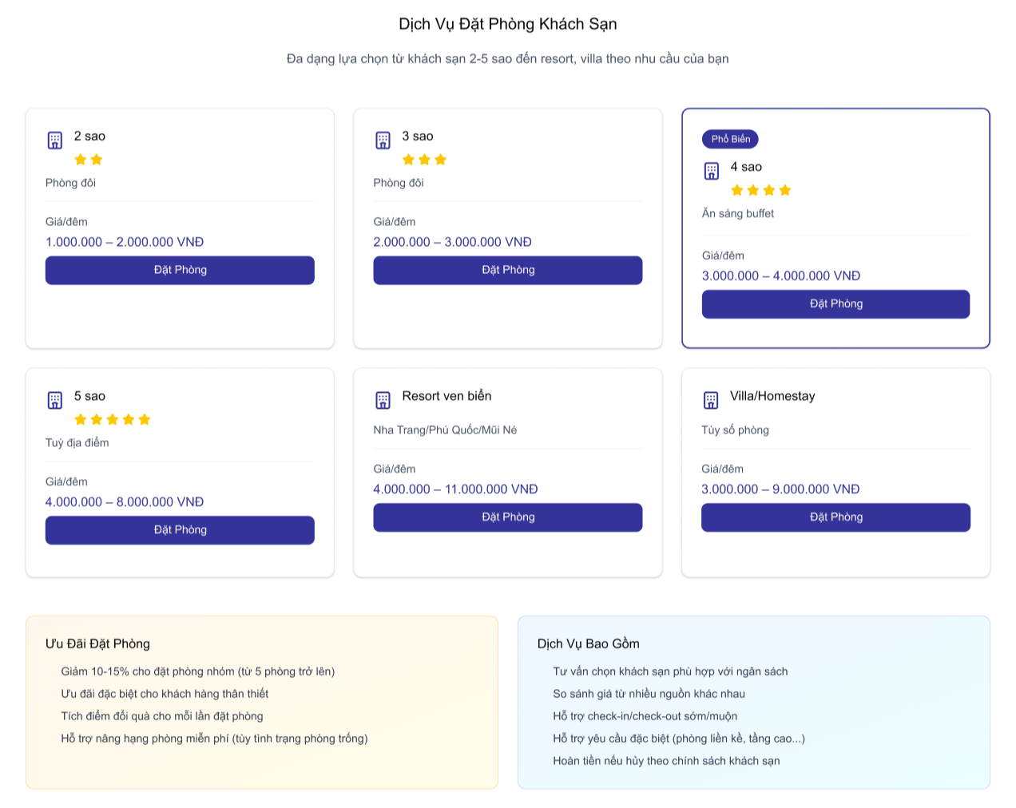
Task: Click the building icon in 4 sao card
Action: click(x=711, y=171)
